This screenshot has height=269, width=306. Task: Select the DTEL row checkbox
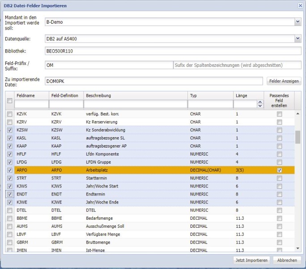click(x=10, y=210)
